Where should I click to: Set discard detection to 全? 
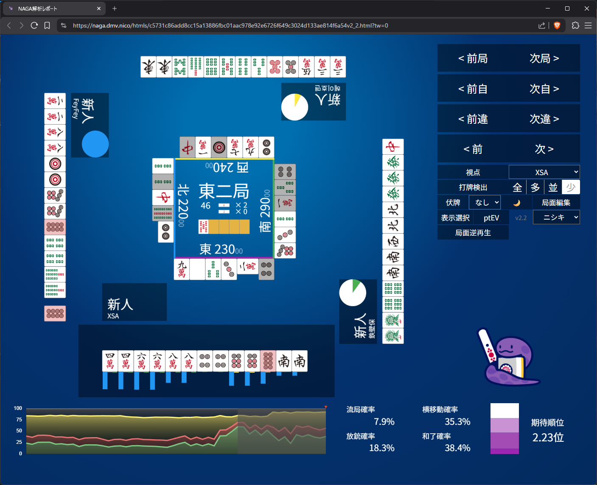pos(517,187)
